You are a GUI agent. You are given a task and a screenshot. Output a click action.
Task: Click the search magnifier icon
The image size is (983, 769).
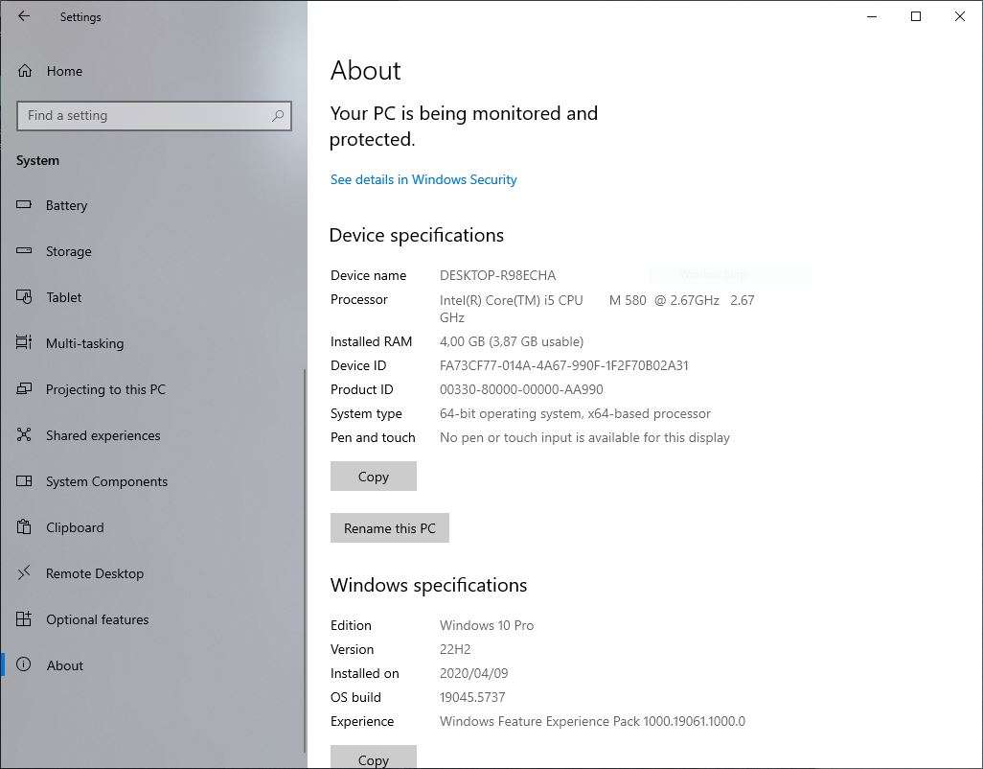pos(278,116)
